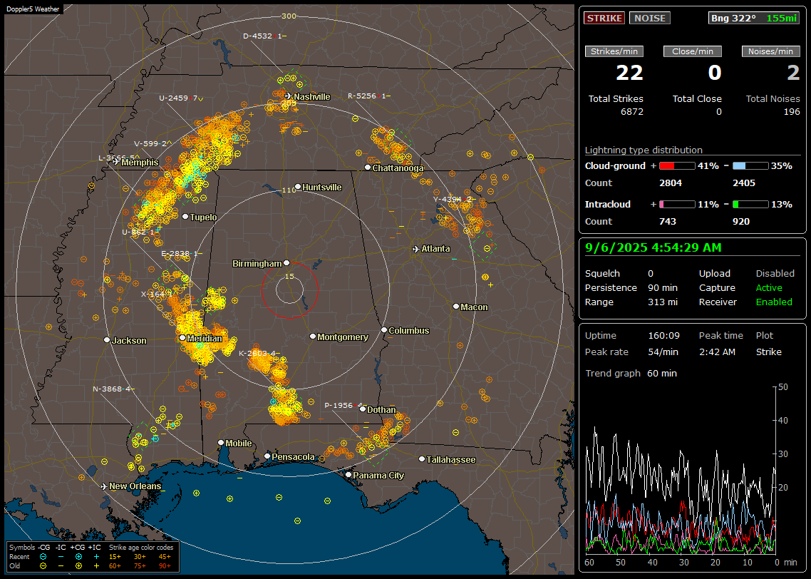Select the Huntsville city marker dot
This screenshot has width=811, height=579.
(298, 187)
